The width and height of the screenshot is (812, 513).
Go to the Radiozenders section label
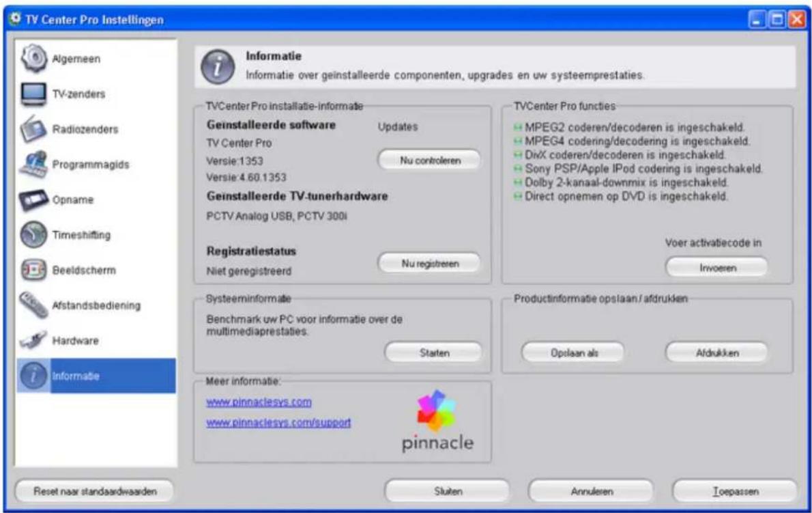click(85, 129)
